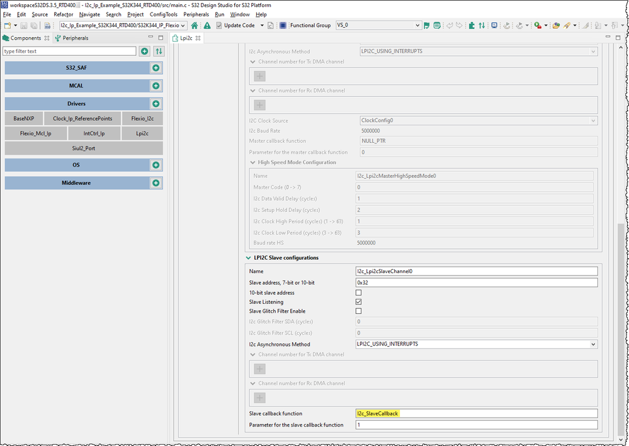
Task: Toggle the 10-bit slave address checkbox
Action: (359, 293)
